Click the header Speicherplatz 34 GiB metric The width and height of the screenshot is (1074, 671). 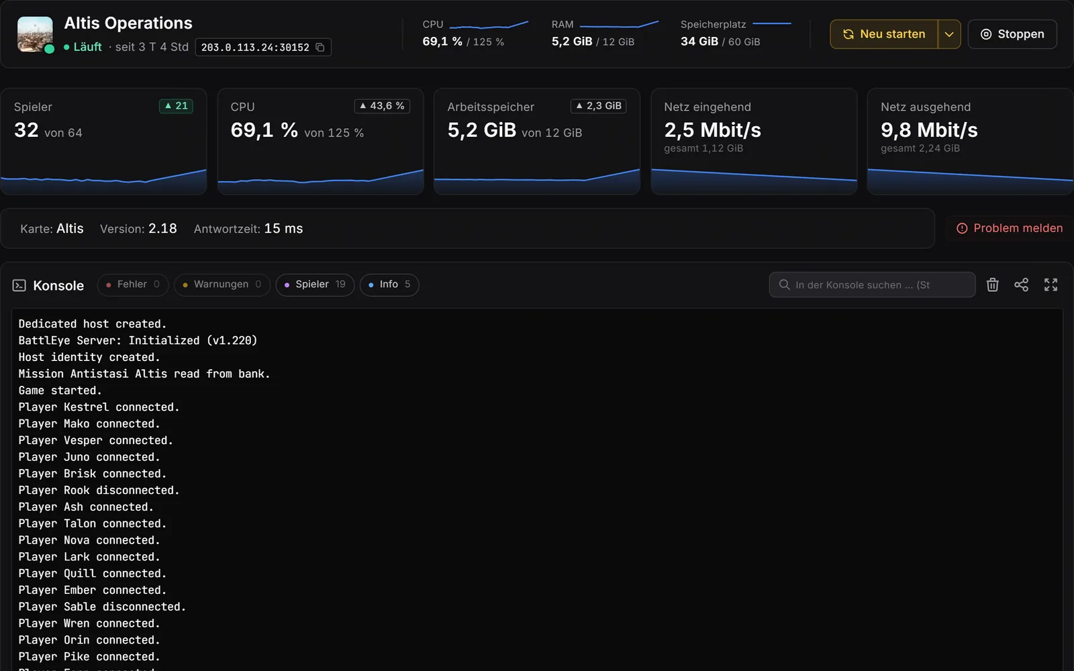tap(736, 34)
